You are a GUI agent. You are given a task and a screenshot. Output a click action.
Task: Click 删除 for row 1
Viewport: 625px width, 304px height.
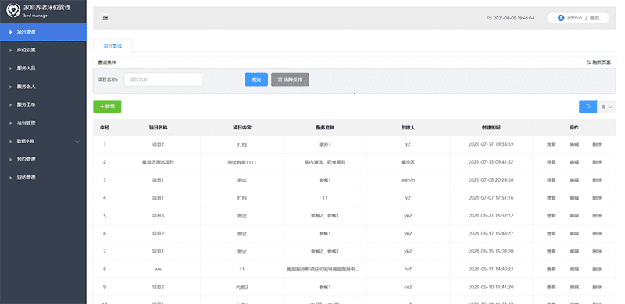click(597, 144)
